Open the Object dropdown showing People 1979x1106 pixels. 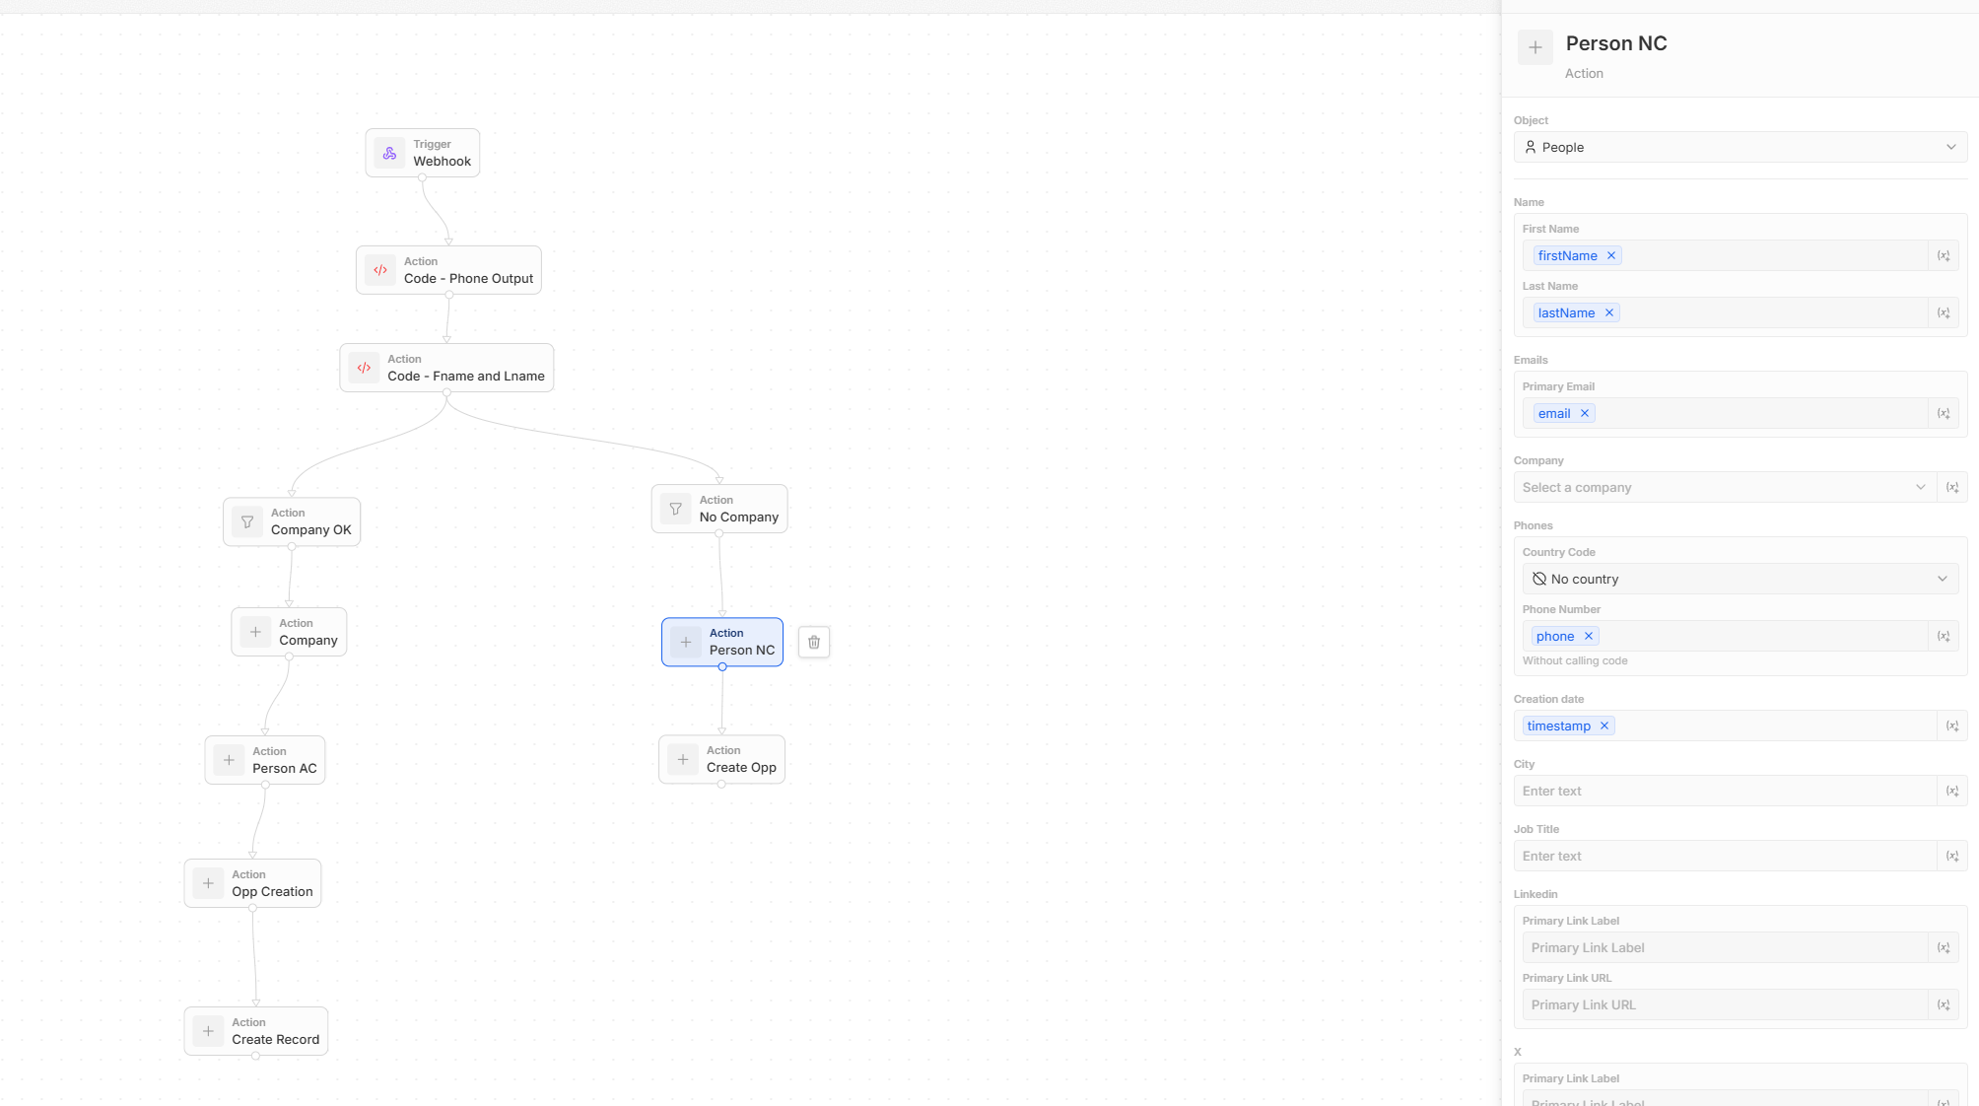[1740, 148]
